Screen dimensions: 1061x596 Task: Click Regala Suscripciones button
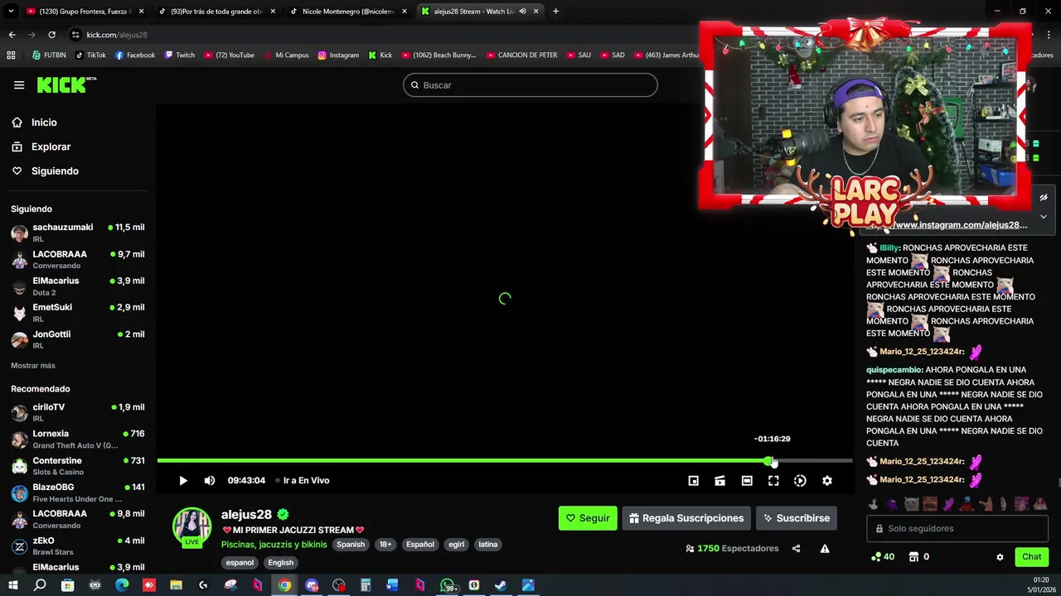pyautogui.click(x=686, y=518)
